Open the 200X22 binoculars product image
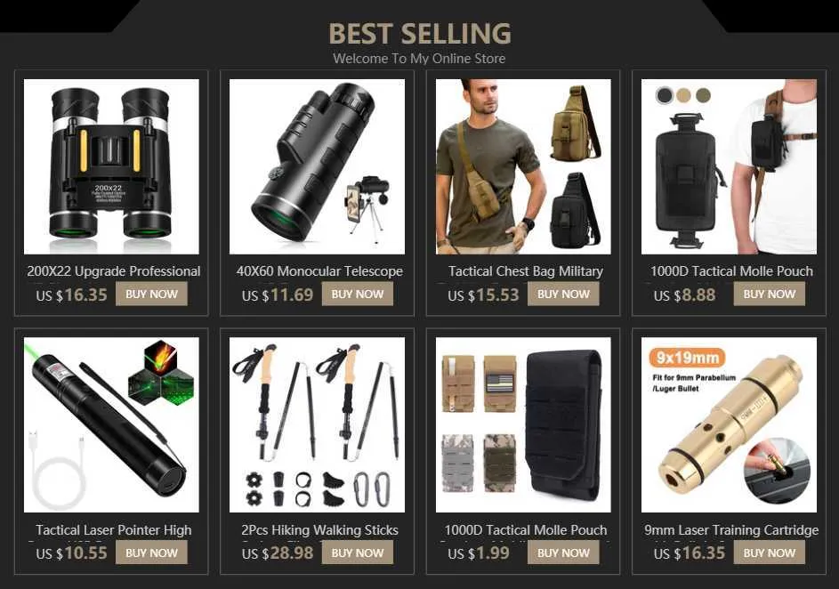 (x=111, y=166)
